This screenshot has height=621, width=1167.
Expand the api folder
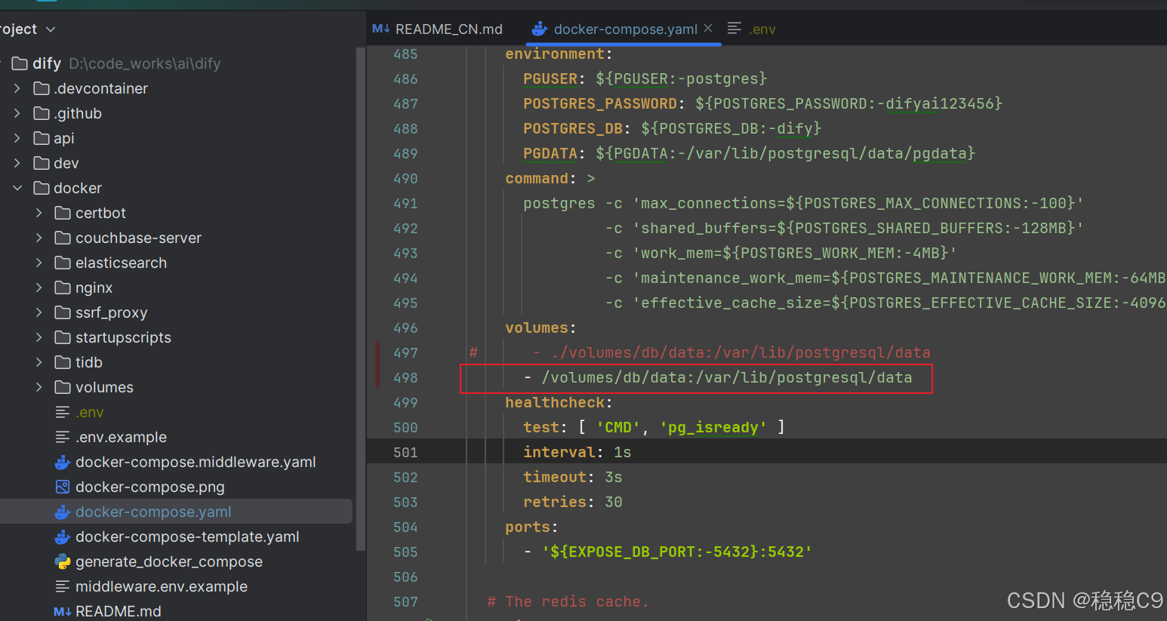[17, 138]
